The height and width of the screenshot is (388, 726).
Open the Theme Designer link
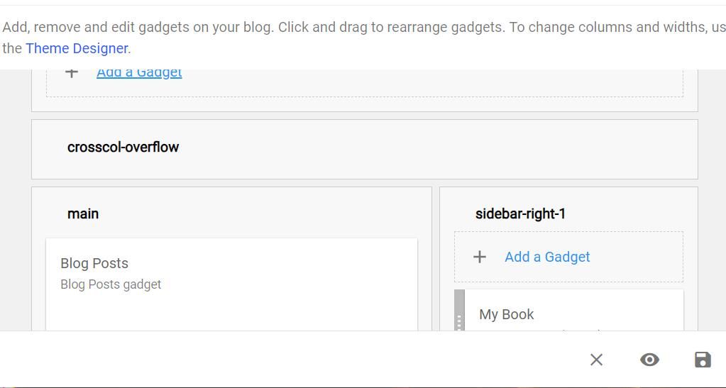77,48
